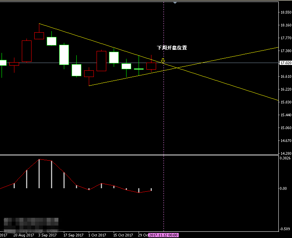Click the chart shift triangle at top
292x238 pixels.
click(x=175, y=3)
